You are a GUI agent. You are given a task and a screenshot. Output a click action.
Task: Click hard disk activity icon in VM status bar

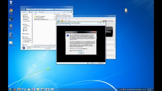pos(88,63)
